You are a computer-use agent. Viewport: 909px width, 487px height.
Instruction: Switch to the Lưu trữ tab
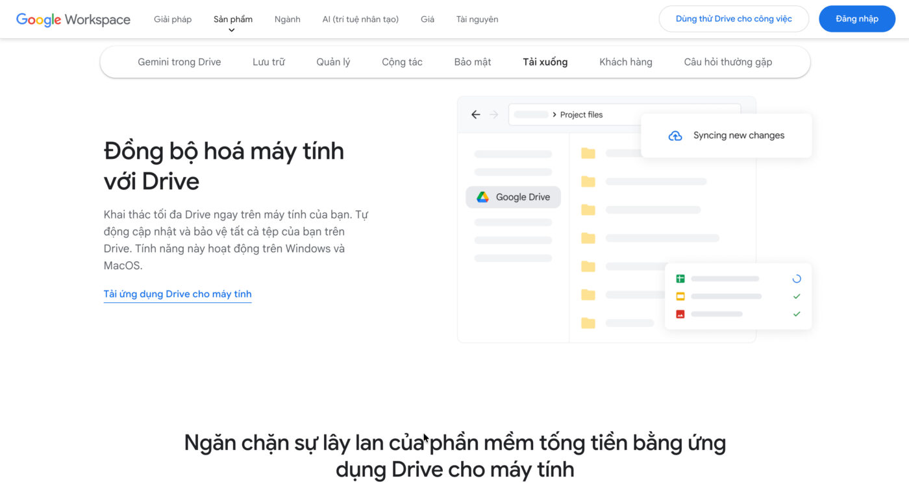[x=269, y=62]
